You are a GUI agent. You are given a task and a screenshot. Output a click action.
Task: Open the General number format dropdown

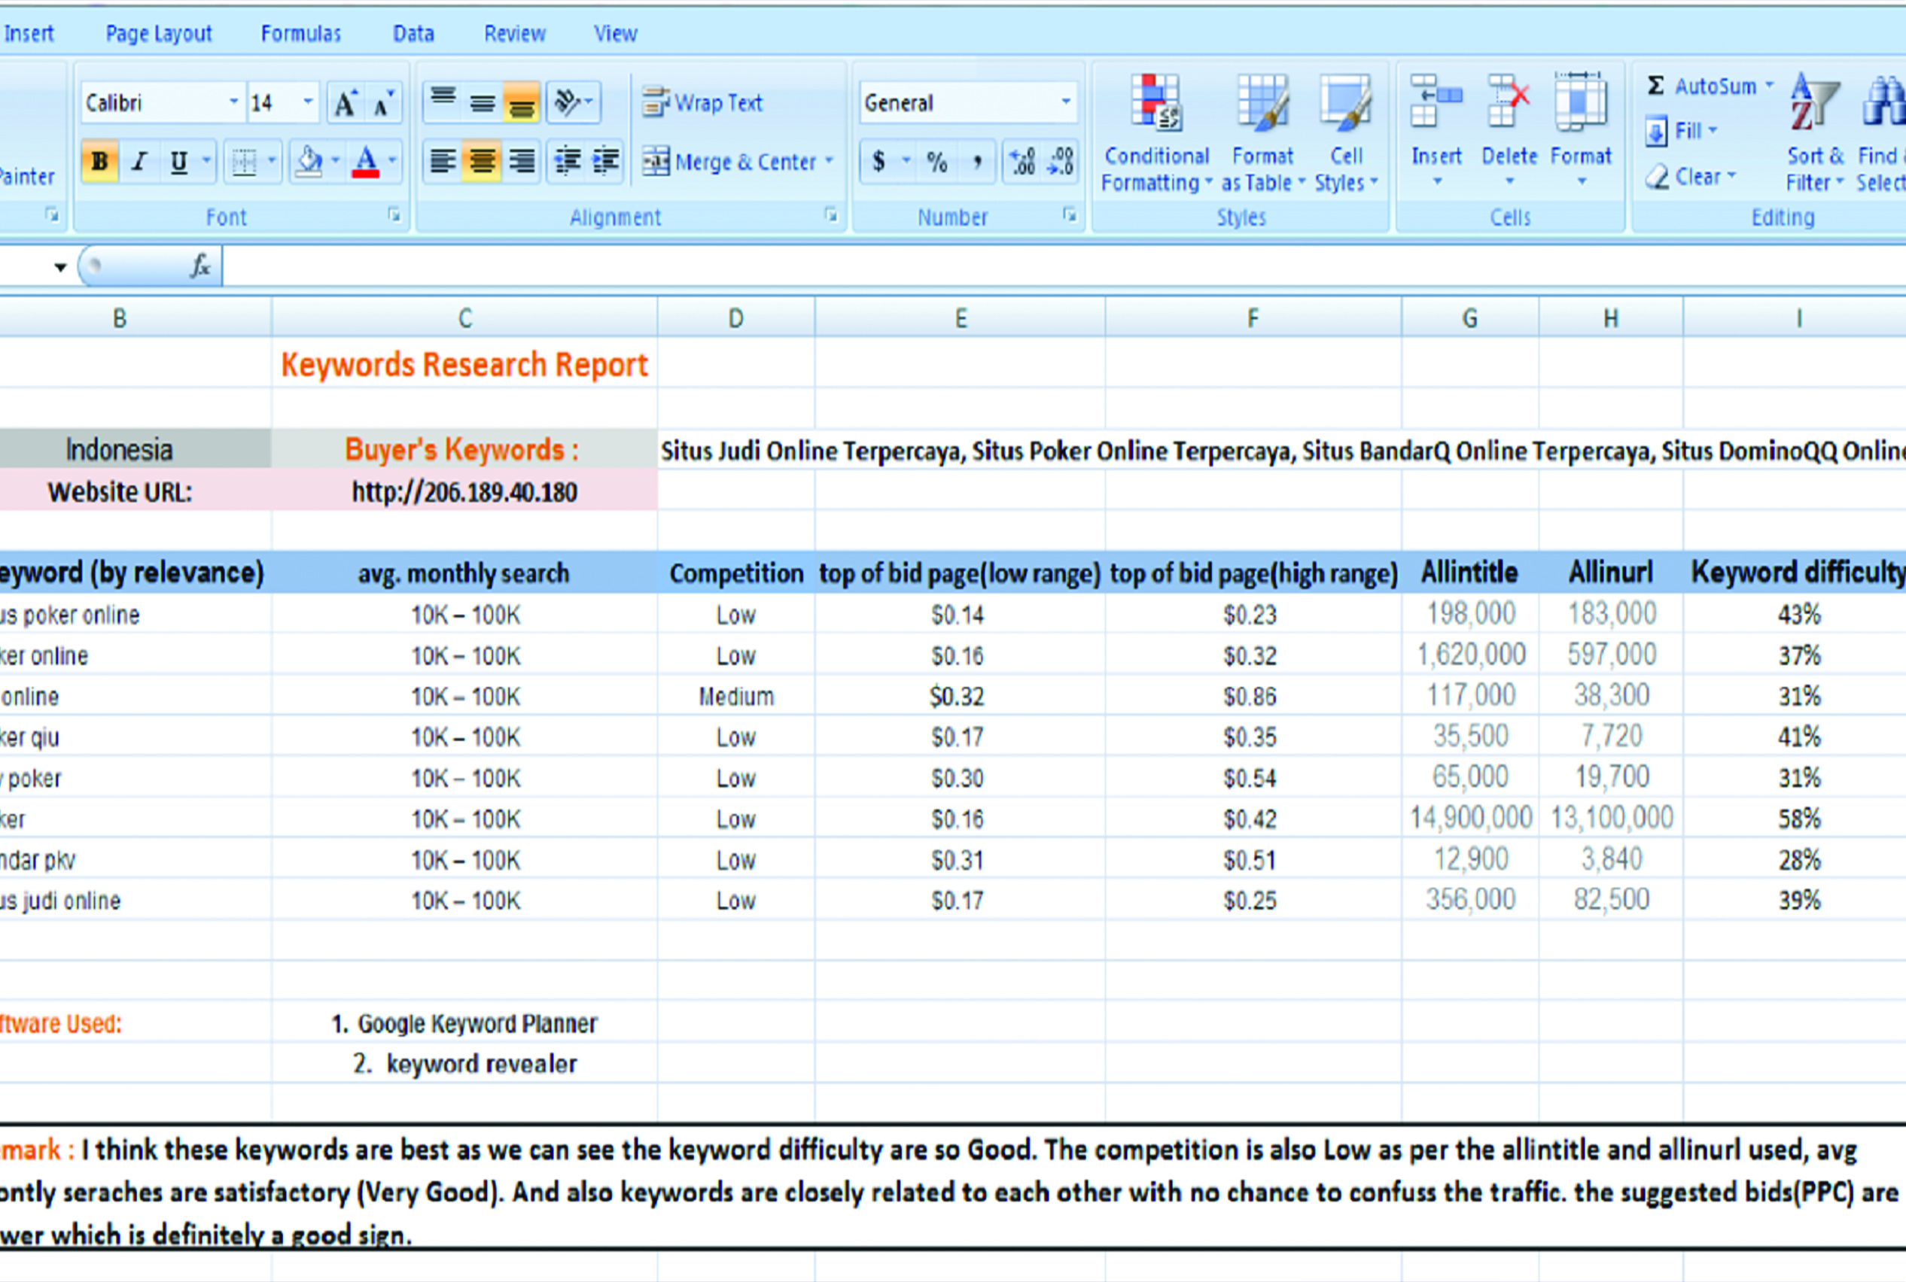(1065, 102)
